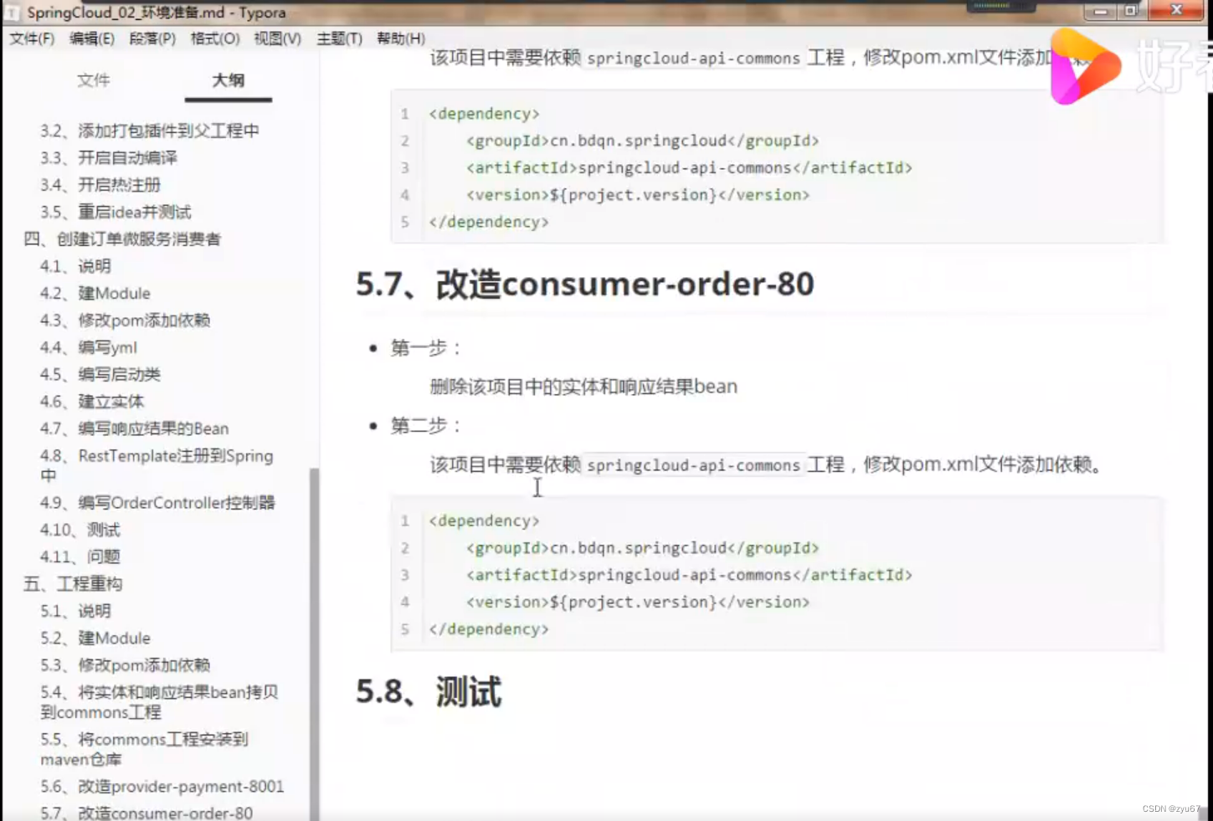This screenshot has width=1213, height=821.
Task: Click the Typora app icon in title bar
Action: pyautogui.click(x=13, y=13)
